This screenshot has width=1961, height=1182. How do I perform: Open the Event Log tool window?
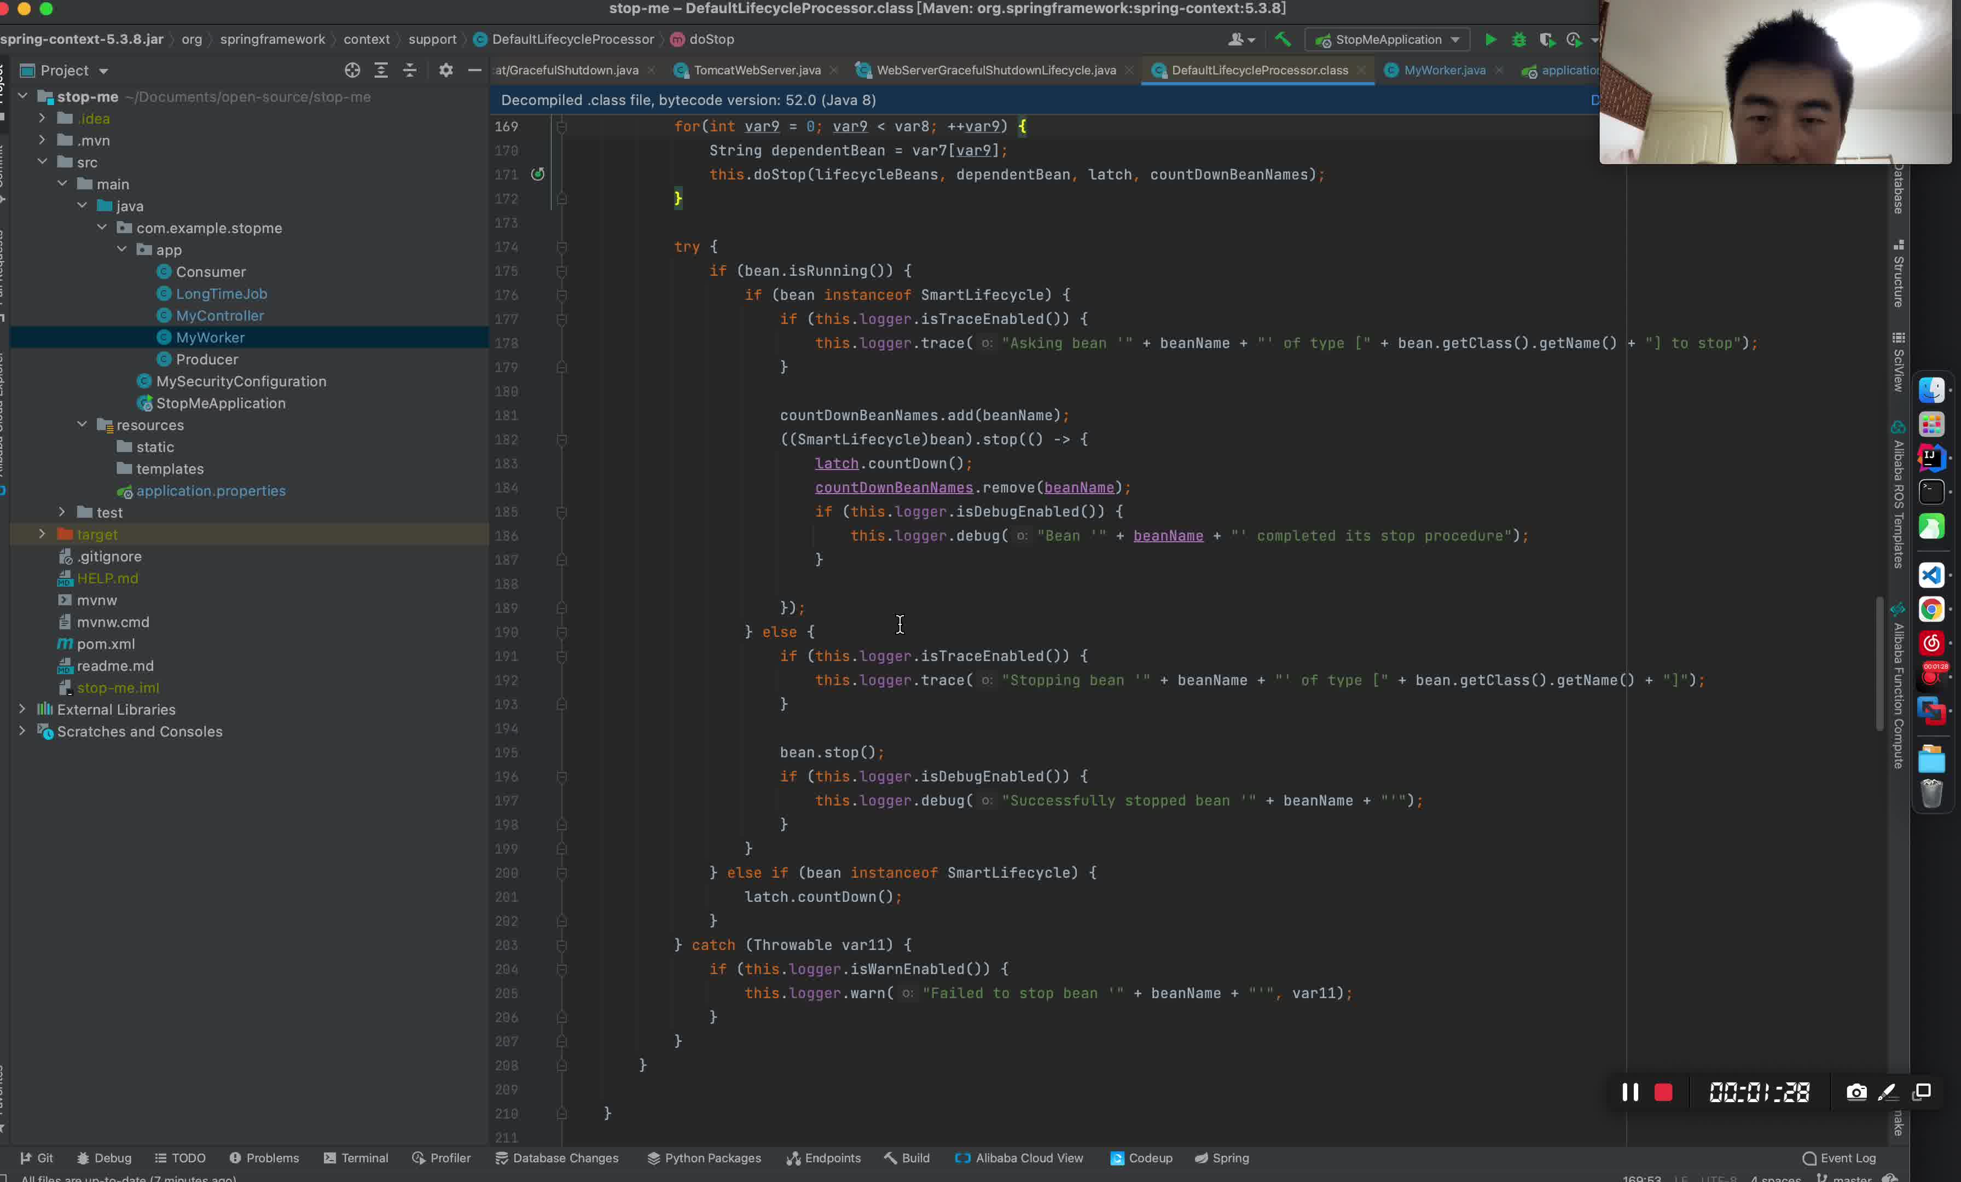[1838, 1158]
